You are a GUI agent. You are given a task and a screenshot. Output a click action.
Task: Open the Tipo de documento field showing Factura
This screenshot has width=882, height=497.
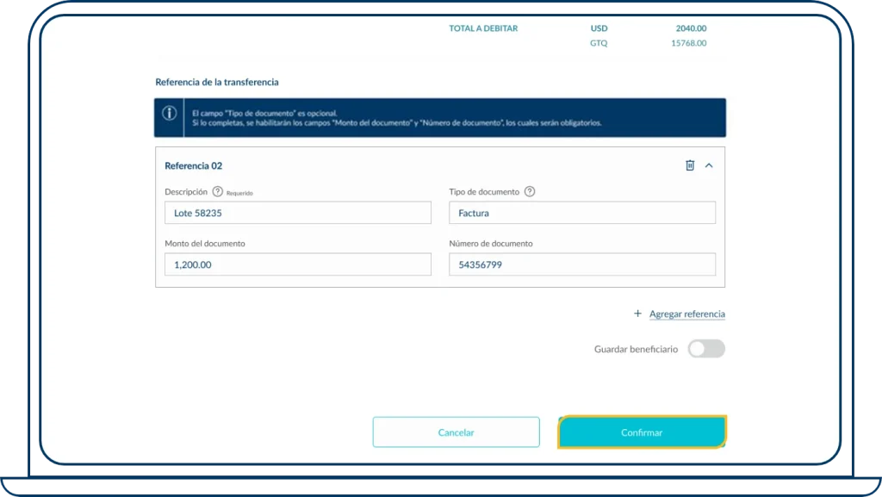(581, 213)
